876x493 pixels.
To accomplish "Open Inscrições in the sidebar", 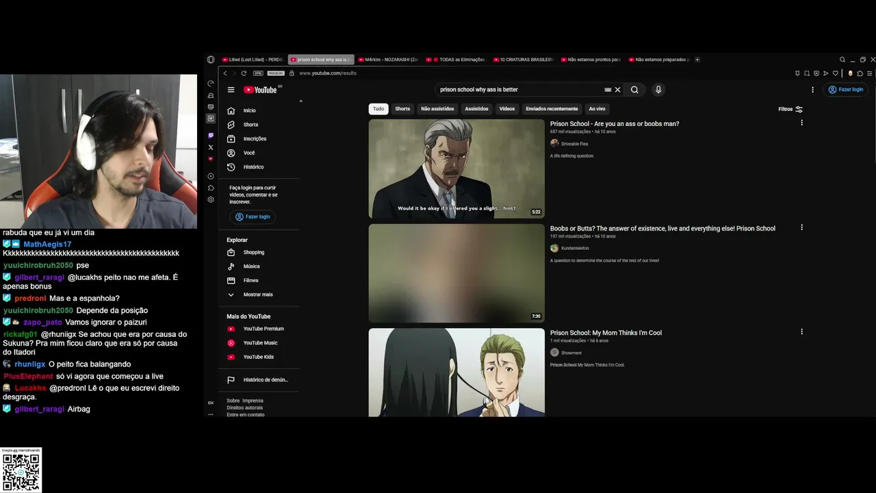I will [x=259, y=139].
